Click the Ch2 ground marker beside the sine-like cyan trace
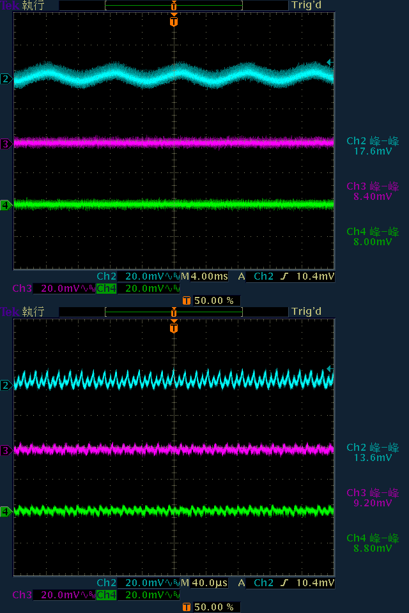This screenshot has width=409, height=613. [x=6, y=79]
